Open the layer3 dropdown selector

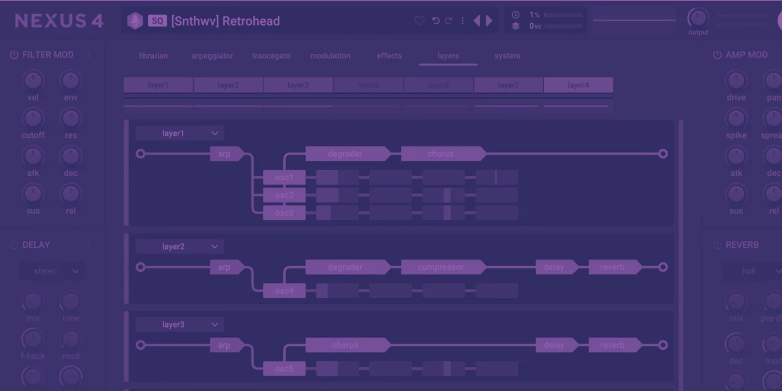coord(180,325)
